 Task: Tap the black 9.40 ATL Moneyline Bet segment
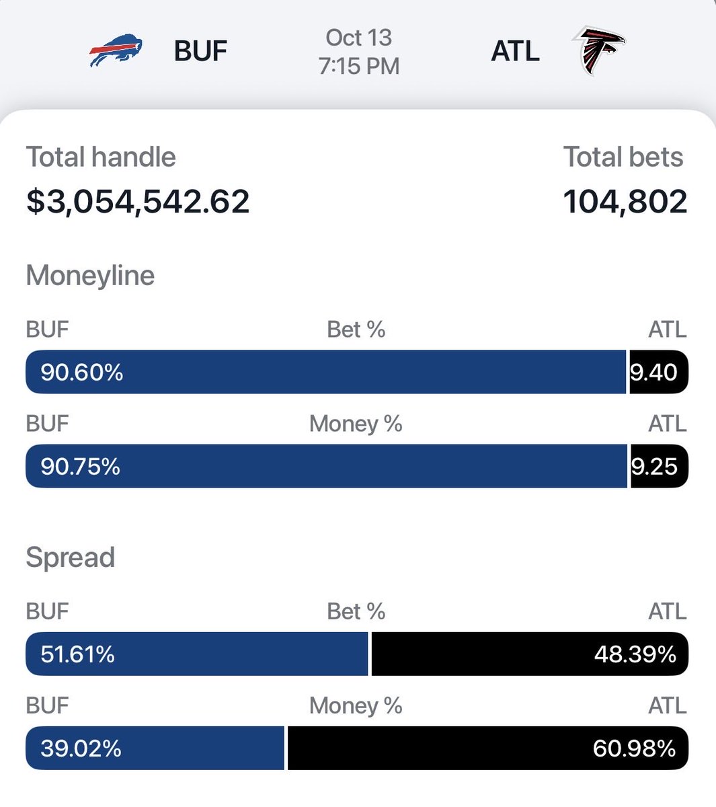[x=659, y=372]
